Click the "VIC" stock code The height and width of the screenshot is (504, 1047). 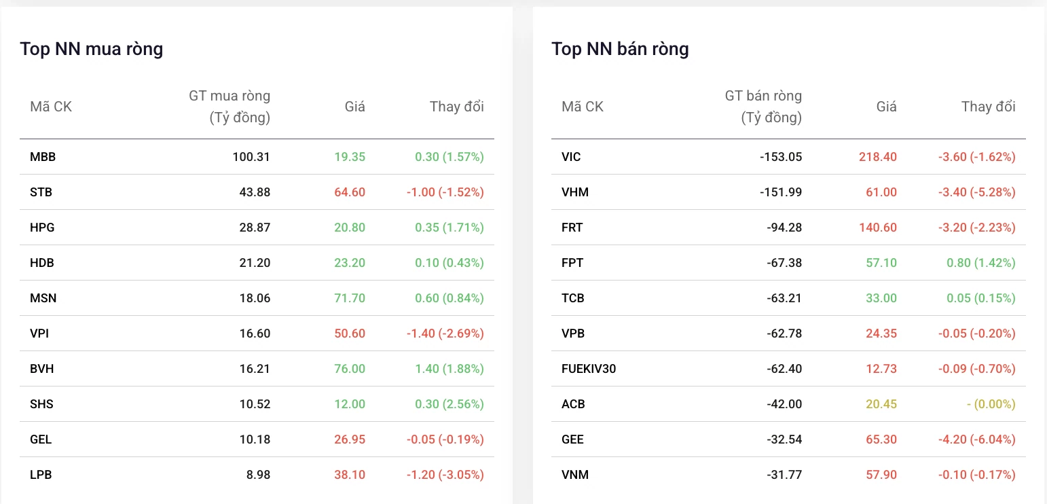coord(571,157)
